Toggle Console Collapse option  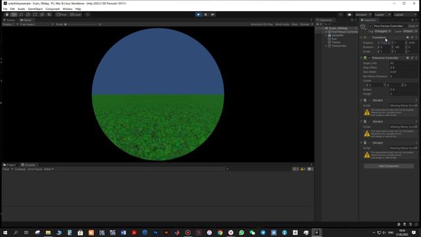[x=20, y=169]
